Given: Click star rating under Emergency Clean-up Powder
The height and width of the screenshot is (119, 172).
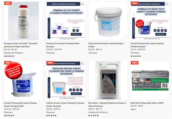Looking at the screenshot, I should pos(9,56).
